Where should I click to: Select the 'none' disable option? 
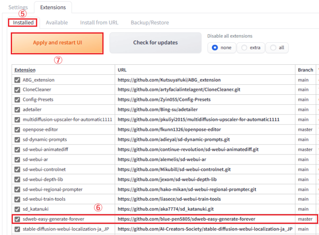(215, 48)
